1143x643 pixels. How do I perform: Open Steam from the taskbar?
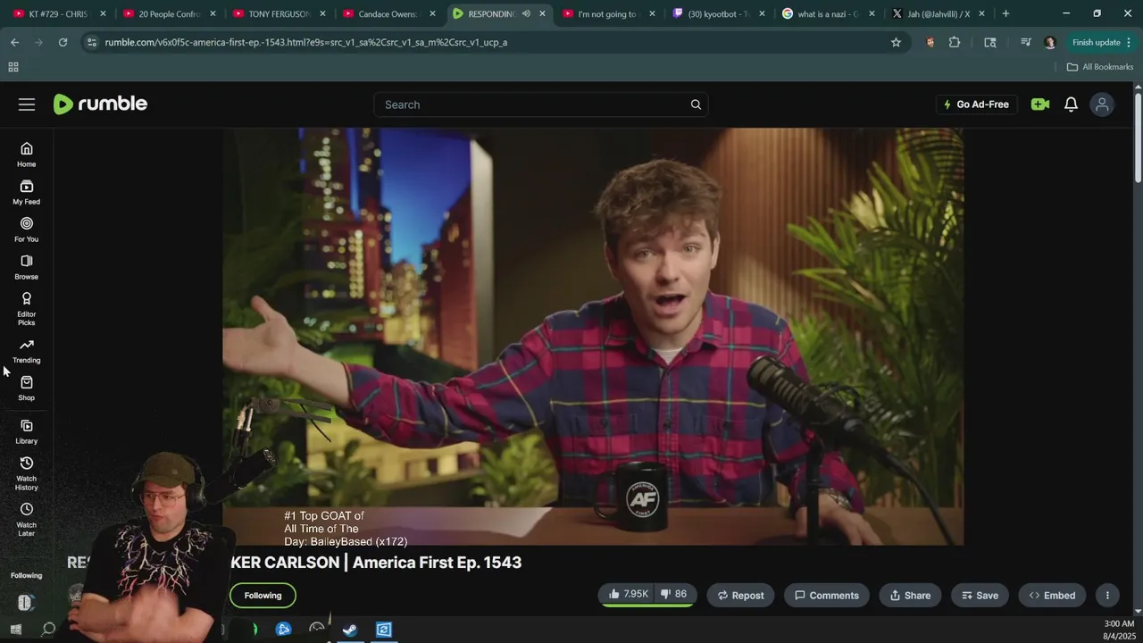pos(350,630)
